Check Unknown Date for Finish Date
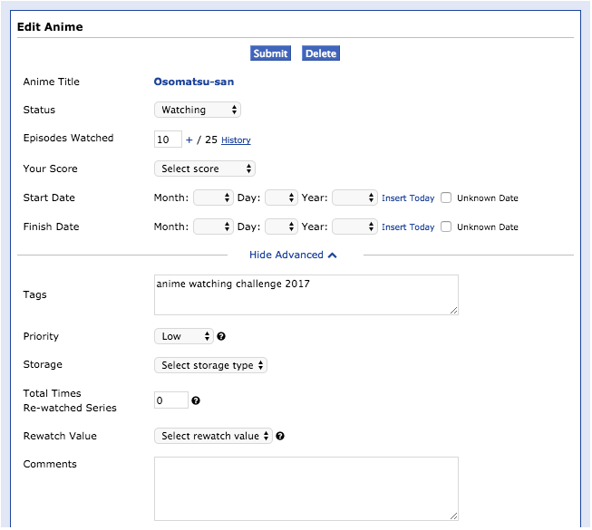This screenshot has width=592, height=530. (x=446, y=226)
